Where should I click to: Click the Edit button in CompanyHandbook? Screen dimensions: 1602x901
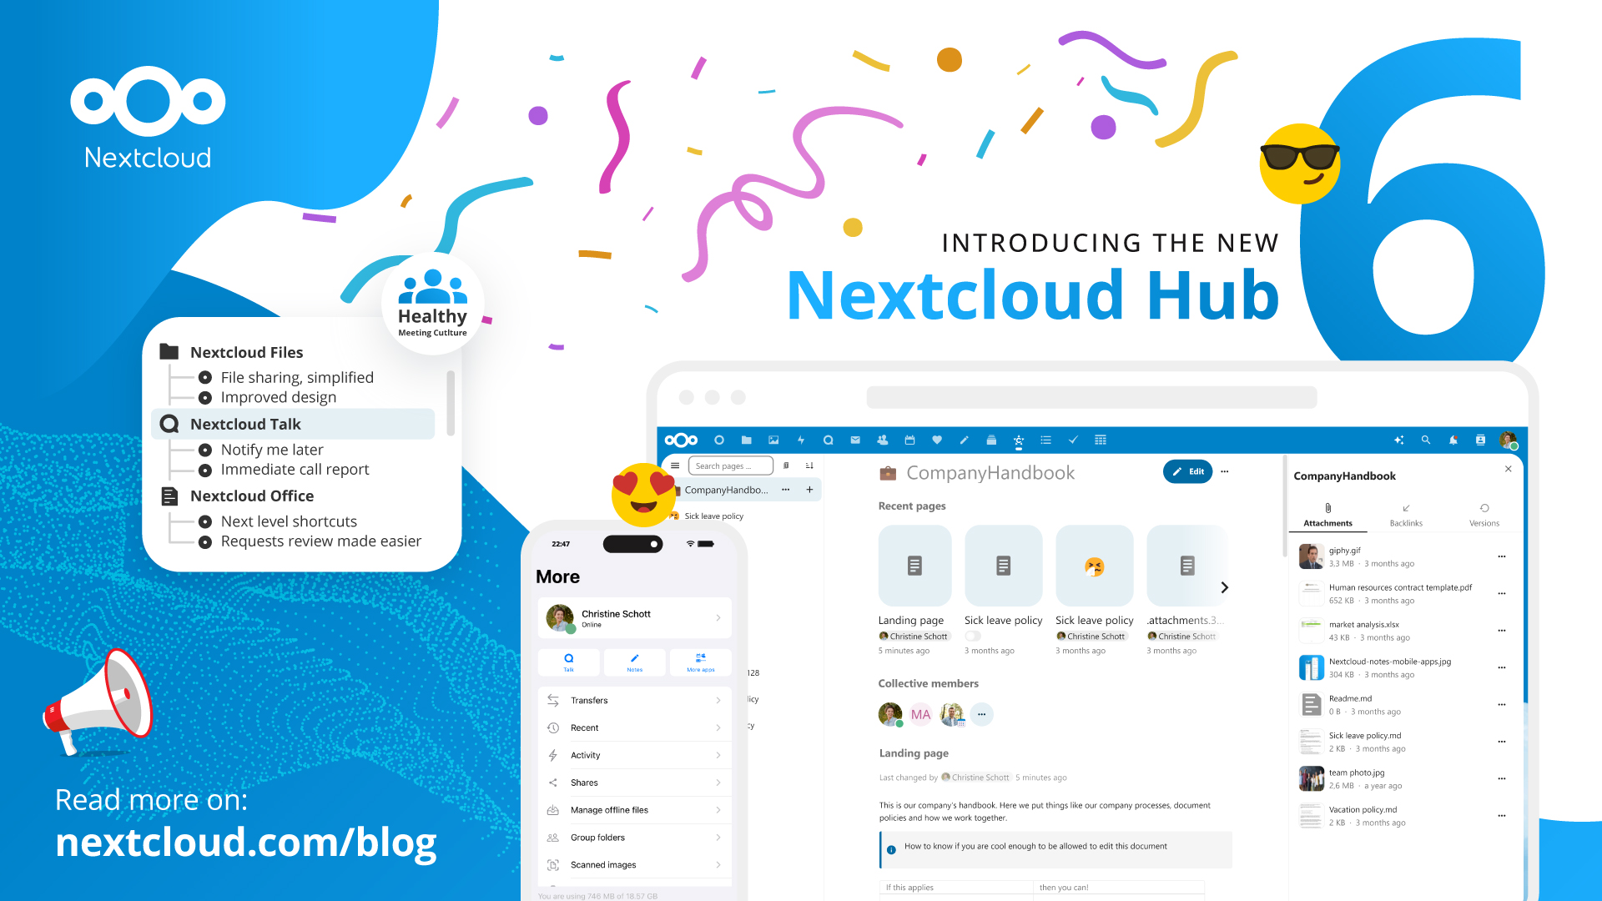coord(1188,474)
